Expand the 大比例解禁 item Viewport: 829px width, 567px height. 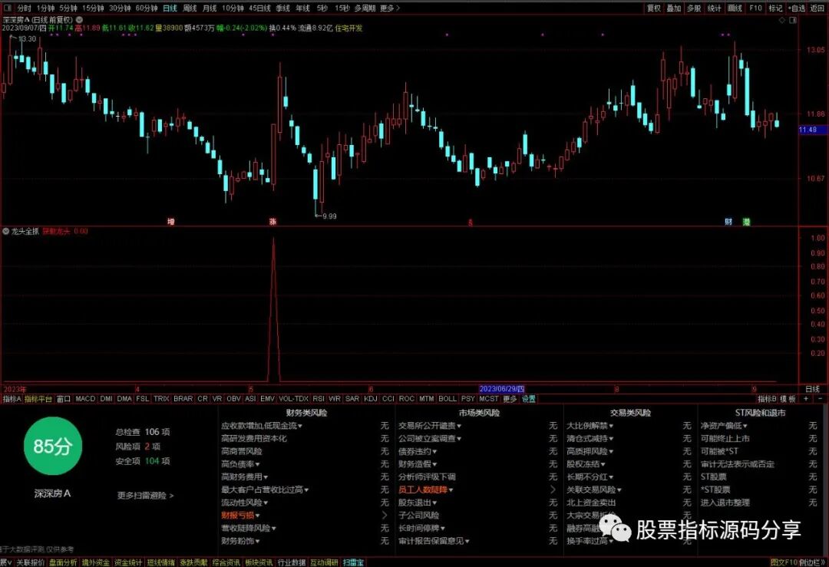(x=590, y=425)
